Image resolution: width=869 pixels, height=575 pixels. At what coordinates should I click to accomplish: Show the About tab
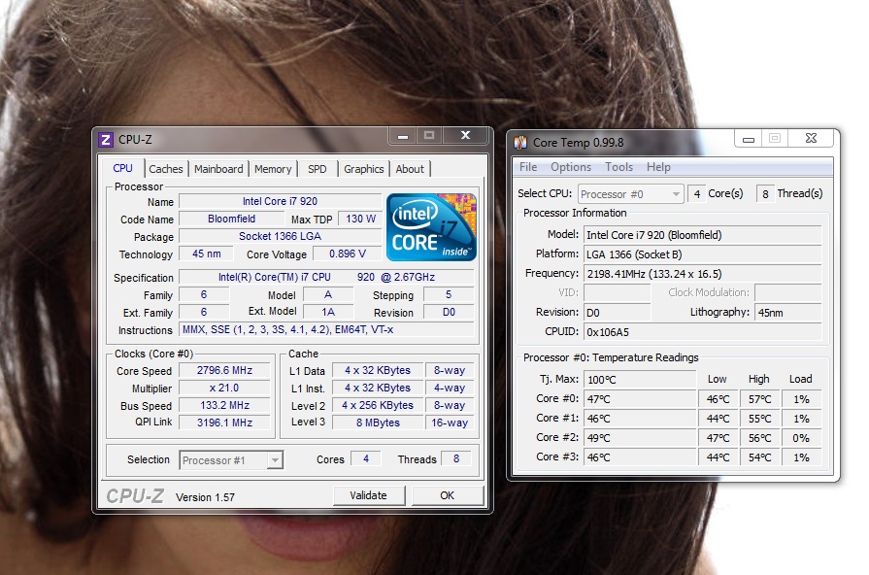(410, 169)
